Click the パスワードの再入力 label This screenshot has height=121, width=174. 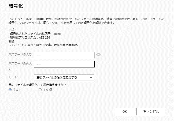(20, 66)
